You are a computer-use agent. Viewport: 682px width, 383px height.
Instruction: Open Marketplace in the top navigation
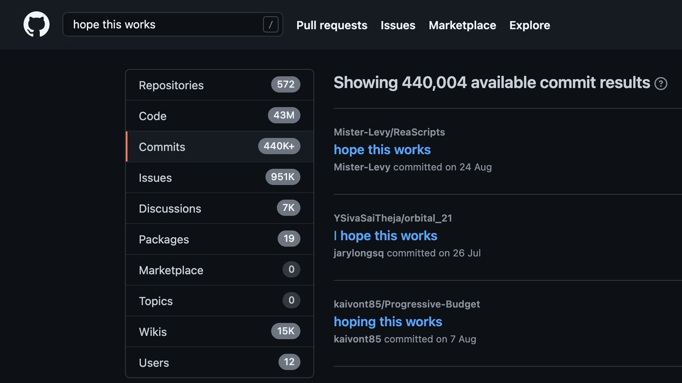pyautogui.click(x=462, y=25)
